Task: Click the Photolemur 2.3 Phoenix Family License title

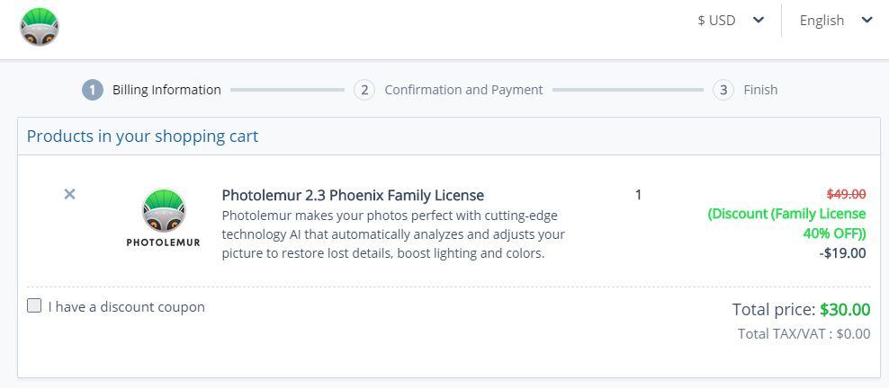Action: (x=353, y=195)
